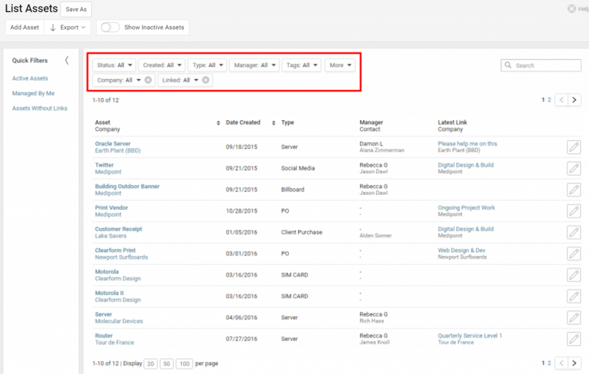The image size is (589, 374).
Task: Select the Active Assets quick filter
Action: click(30, 78)
